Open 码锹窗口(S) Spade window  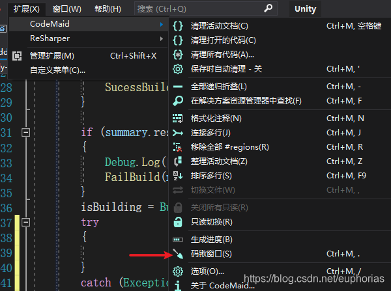pyautogui.click(x=280, y=254)
